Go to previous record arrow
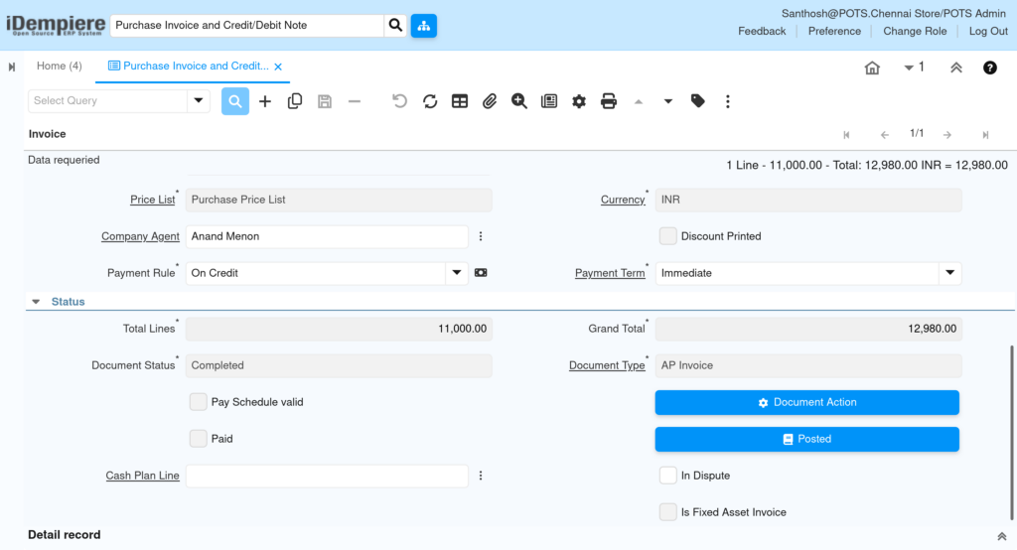The width and height of the screenshot is (1017, 550). point(885,135)
